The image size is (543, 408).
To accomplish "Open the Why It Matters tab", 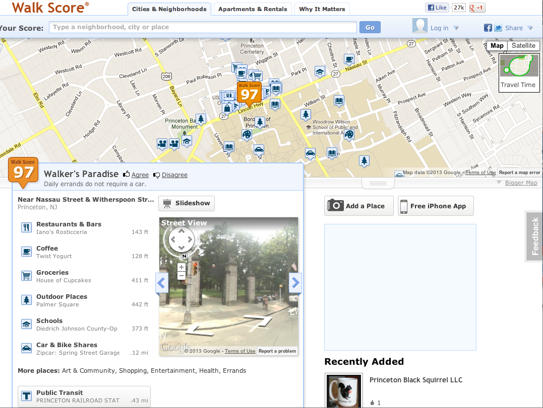I will [322, 9].
